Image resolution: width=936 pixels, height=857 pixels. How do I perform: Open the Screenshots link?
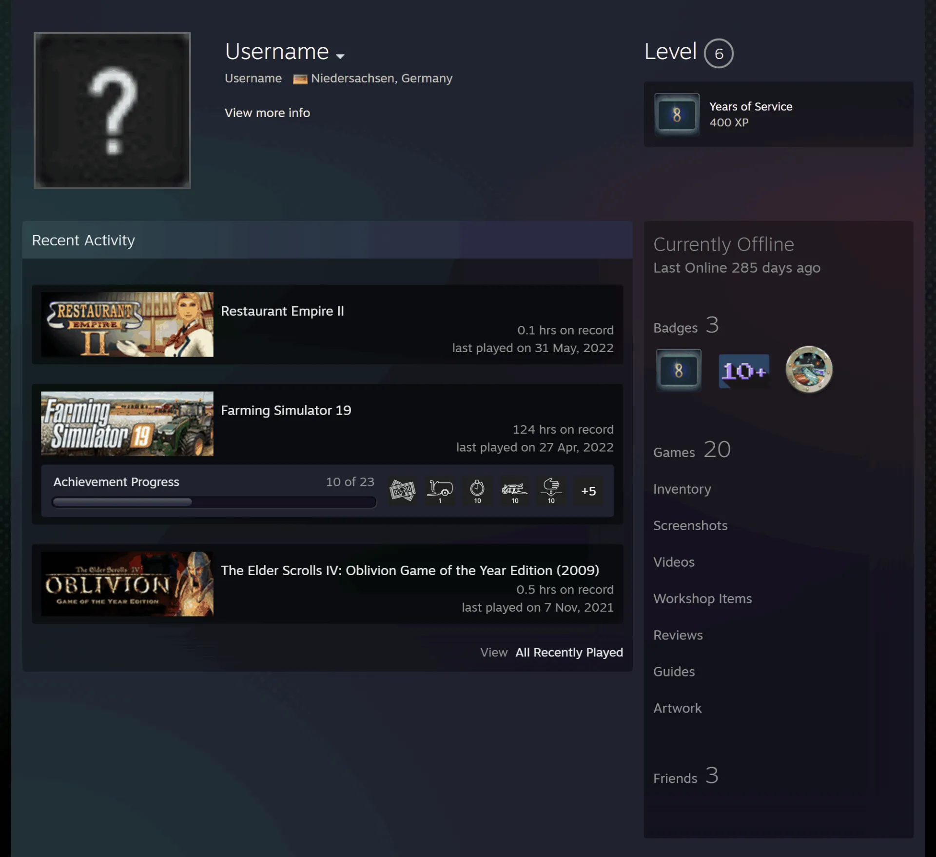click(x=690, y=525)
